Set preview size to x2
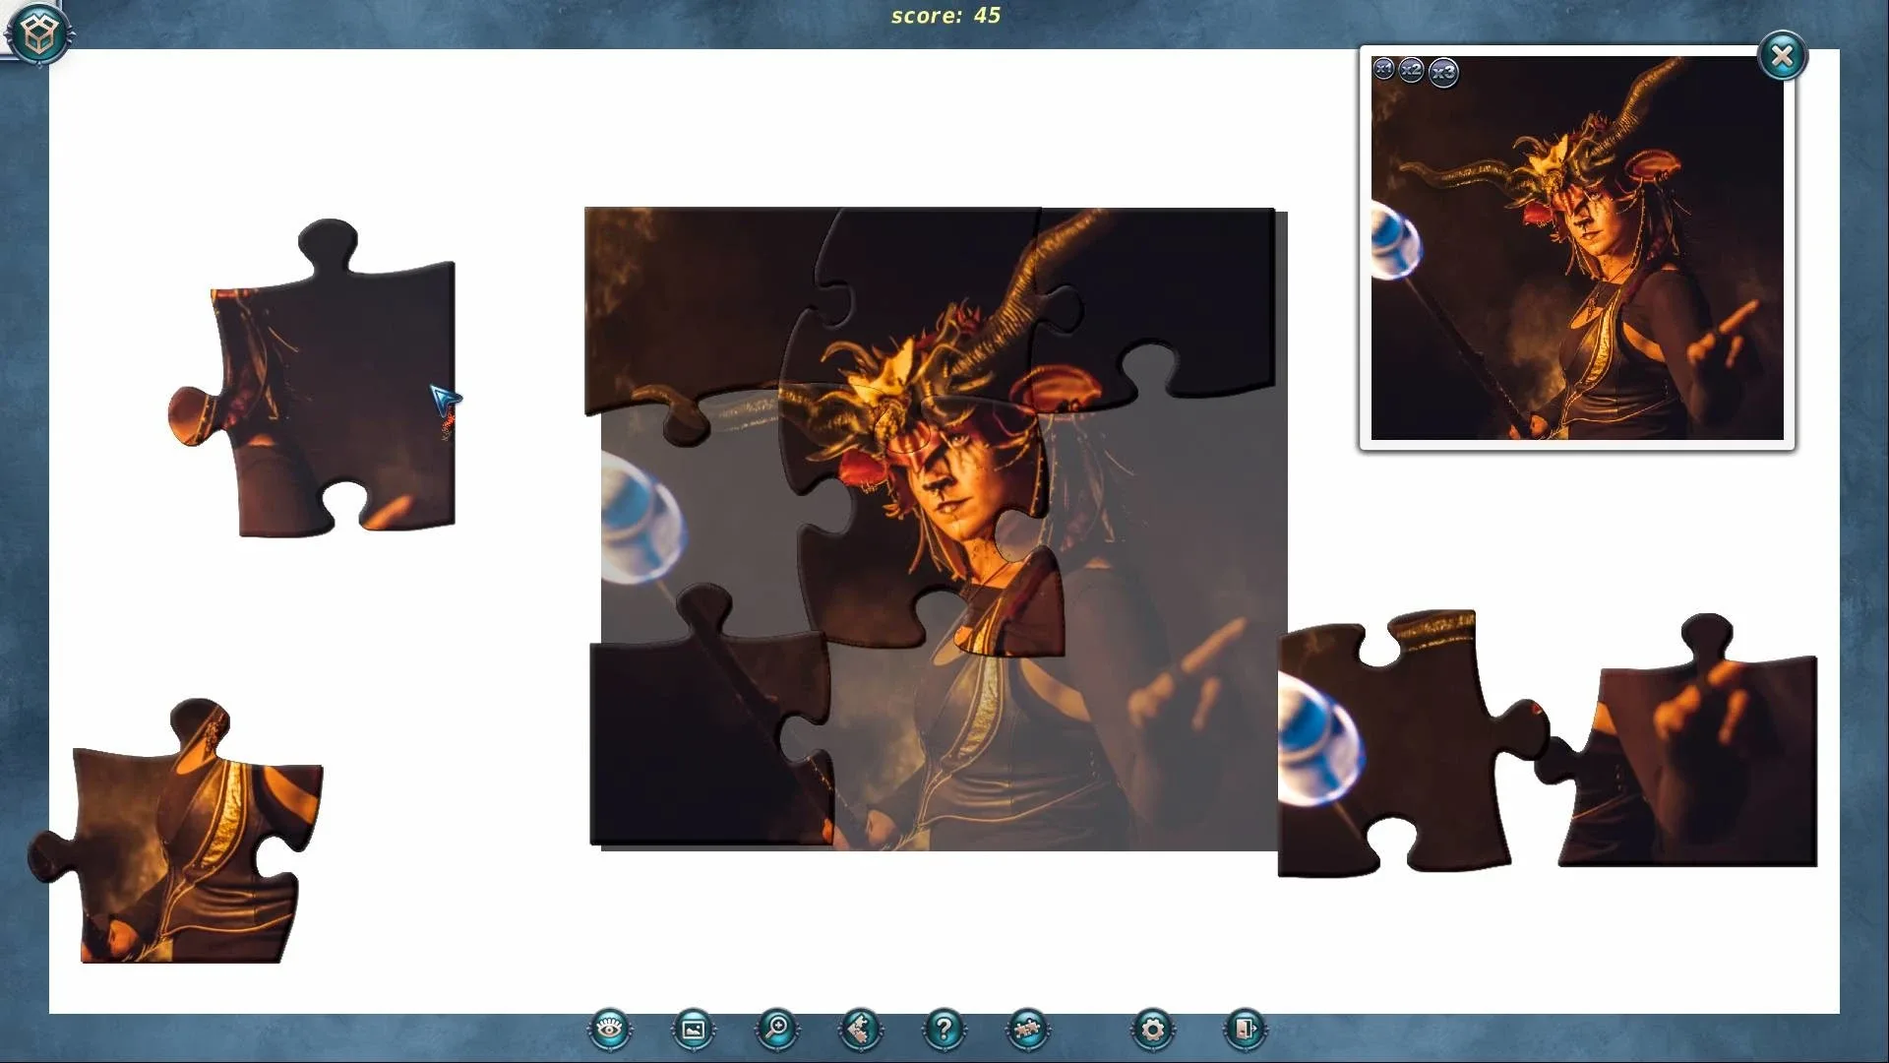Screen dimensions: 1889x1063 coord(1411,70)
